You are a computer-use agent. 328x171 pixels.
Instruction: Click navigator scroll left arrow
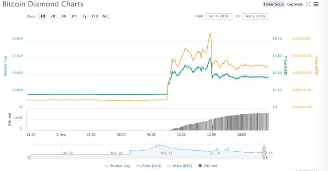[29, 157]
